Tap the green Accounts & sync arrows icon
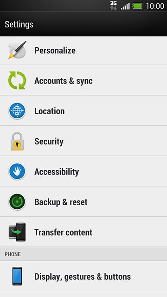This screenshot has width=167, height=297. click(x=17, y=80)
